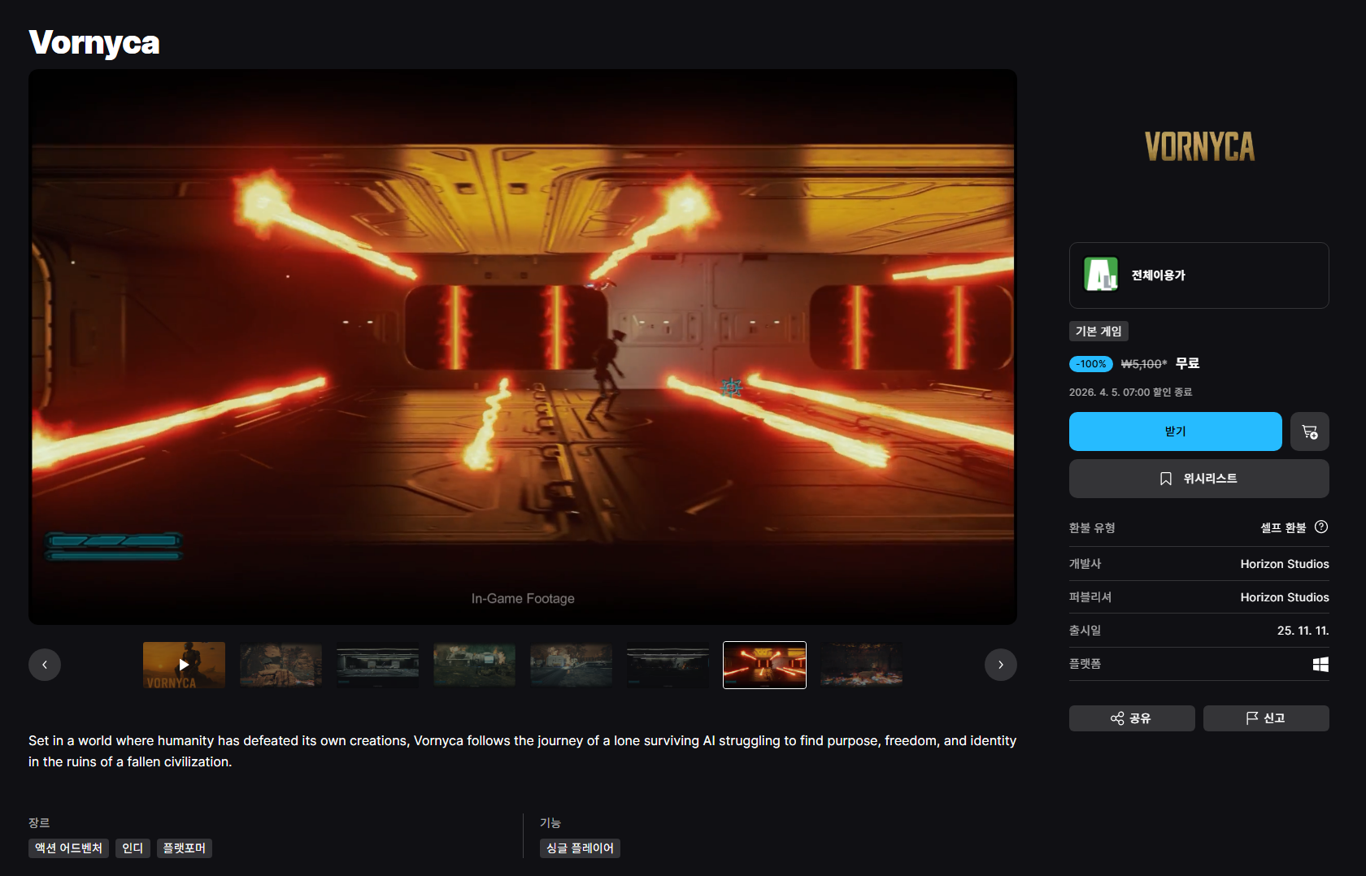This screenshot has height=876, width=1366.
Task: Select the second screenshot thumbnail
Action: [x=281, y=665]
